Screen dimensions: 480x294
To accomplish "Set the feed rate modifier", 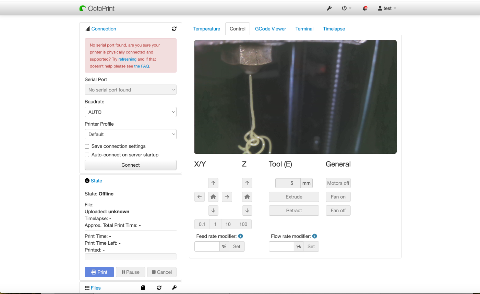I will pyautogui.click(x=237, y=246).
